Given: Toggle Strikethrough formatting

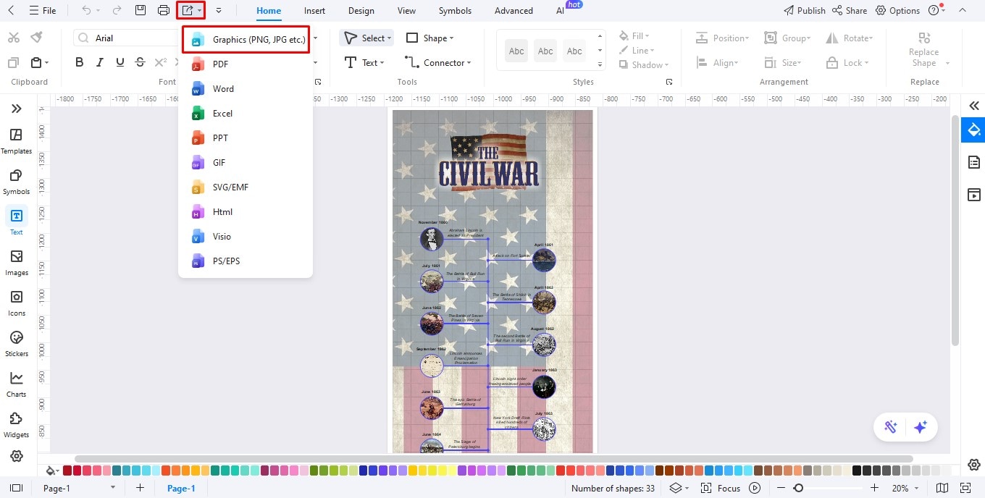Looking at the screenshot, I should click(141, 63).
